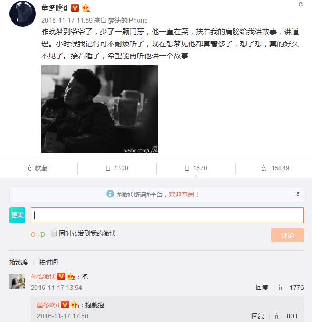Open the black-and-white photo in the post
This screenshot has height=322, width=312.
click(x=99, y=108)
